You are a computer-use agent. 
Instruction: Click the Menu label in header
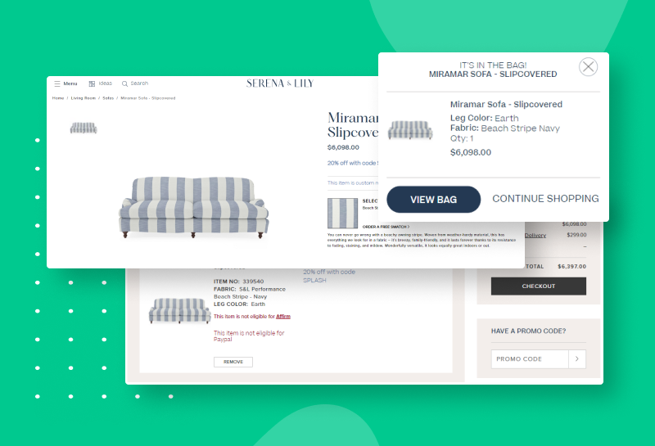(70, 83)
